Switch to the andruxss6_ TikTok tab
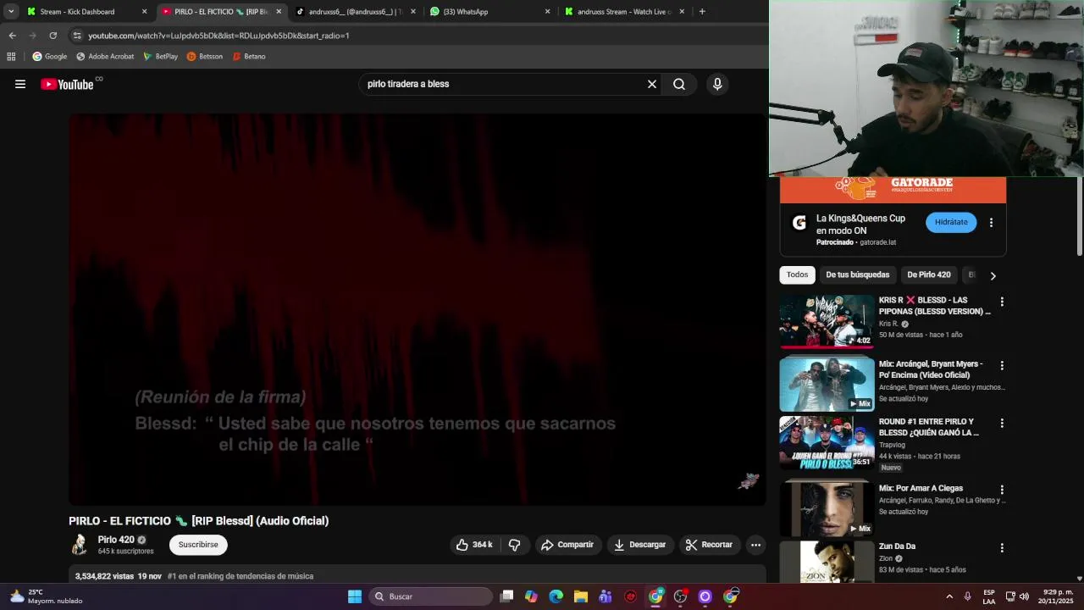The height and width of the screenshot is (610, 1084). coord(355,12)
